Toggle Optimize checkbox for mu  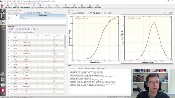(x=54, y=38)
